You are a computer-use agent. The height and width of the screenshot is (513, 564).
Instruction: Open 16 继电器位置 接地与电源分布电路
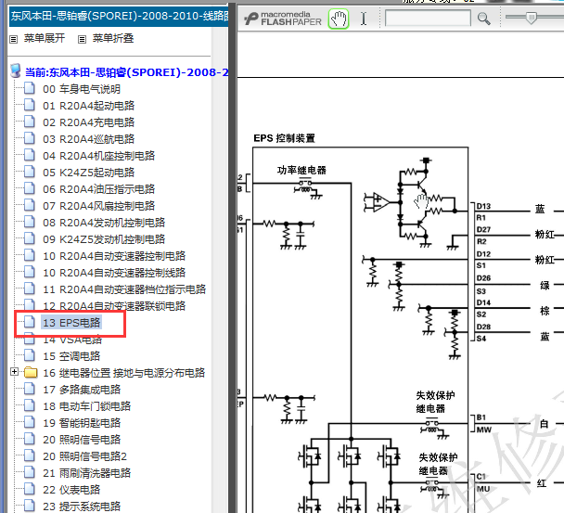coord(123,373)
